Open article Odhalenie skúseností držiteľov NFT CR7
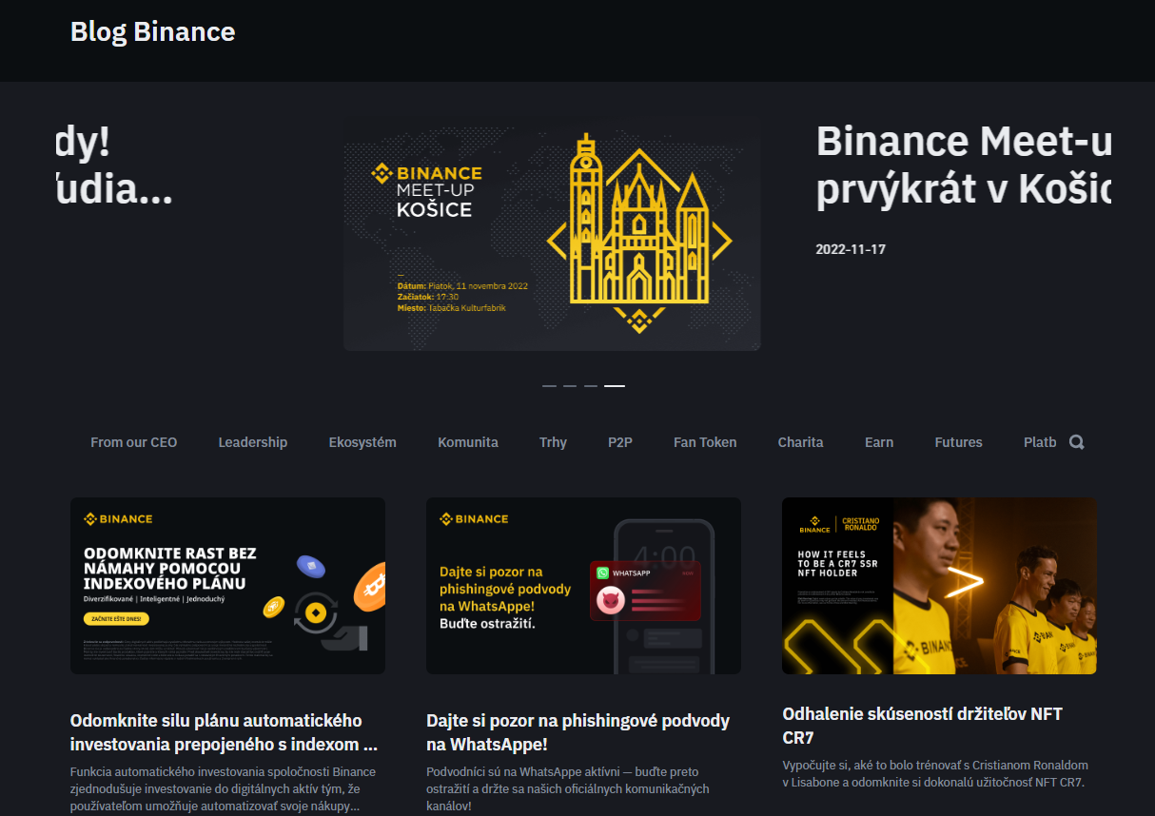Viewport: 1155px width, 816px height. click(x=922, y=726)
